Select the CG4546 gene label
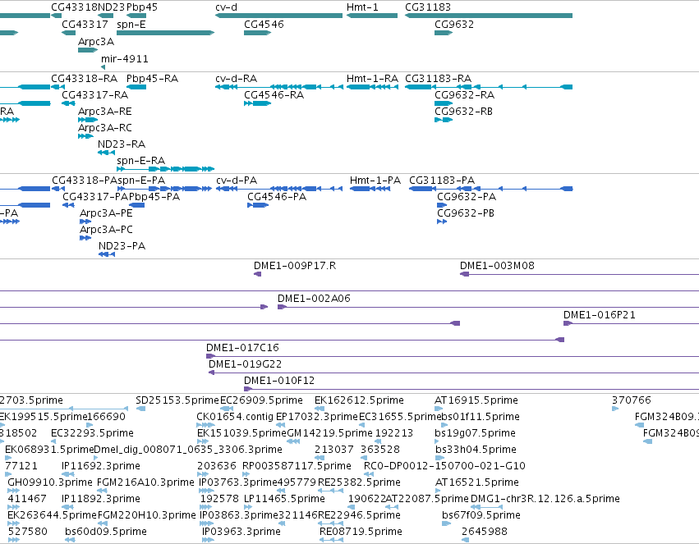Image resolution: width=699 pixels, height=544 pixels. coord(264,24)
